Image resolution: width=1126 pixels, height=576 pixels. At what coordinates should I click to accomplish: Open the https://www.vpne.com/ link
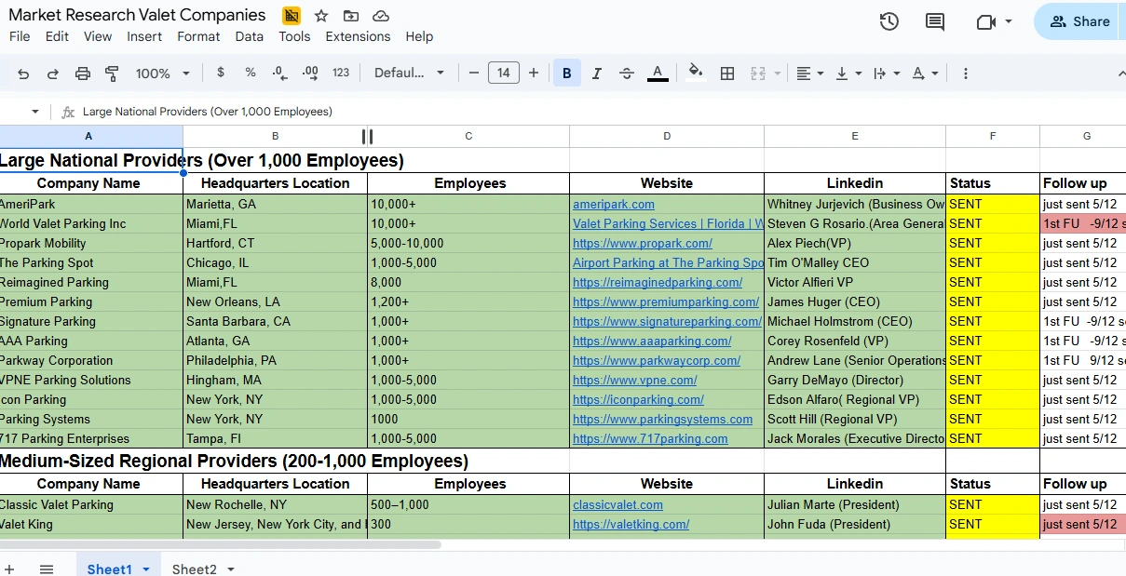pos(635,380)
